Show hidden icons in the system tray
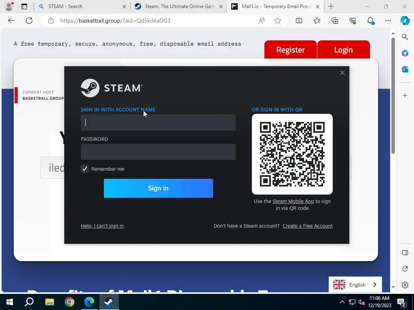This screenshot has height=310, width=414. tap(342, 302)
